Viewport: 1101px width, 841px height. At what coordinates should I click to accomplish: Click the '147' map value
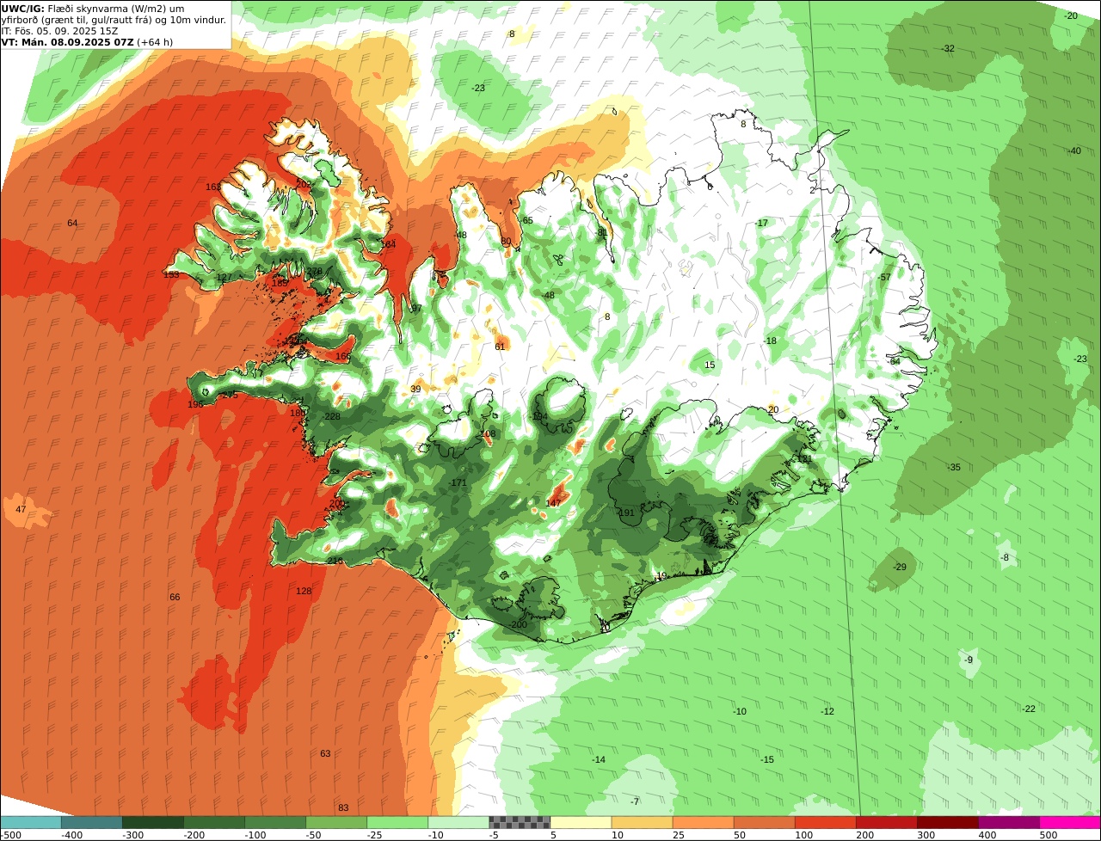coord(553,503)
